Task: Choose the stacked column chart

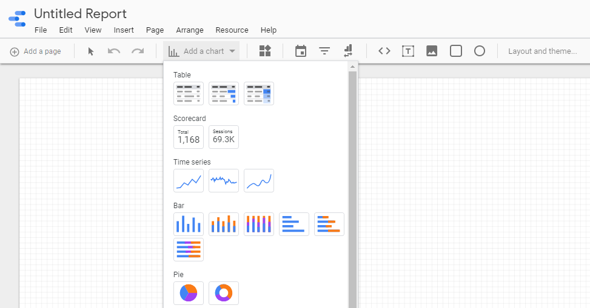Action: tap(224, 224)
